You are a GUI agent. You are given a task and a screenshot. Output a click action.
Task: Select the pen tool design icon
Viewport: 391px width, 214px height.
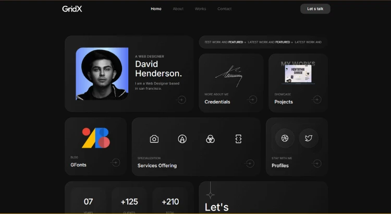(182, 139)
